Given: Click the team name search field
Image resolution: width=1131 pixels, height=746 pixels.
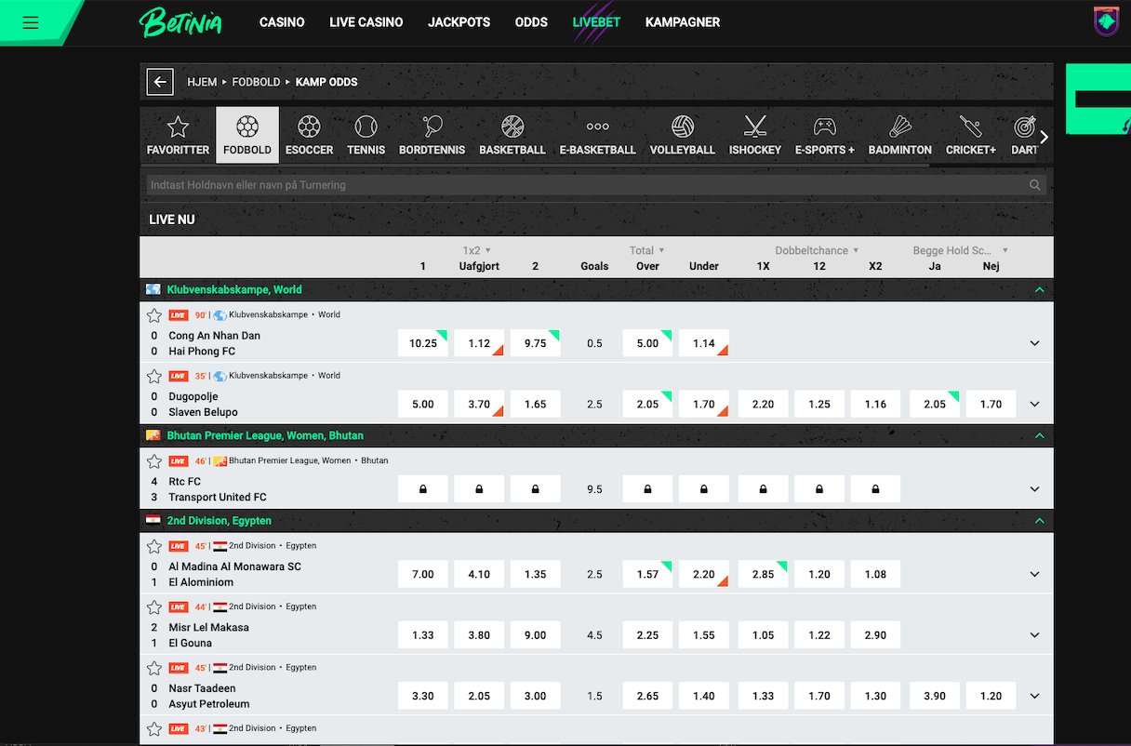Looking at the screenshot, I should tap(586, 185).
